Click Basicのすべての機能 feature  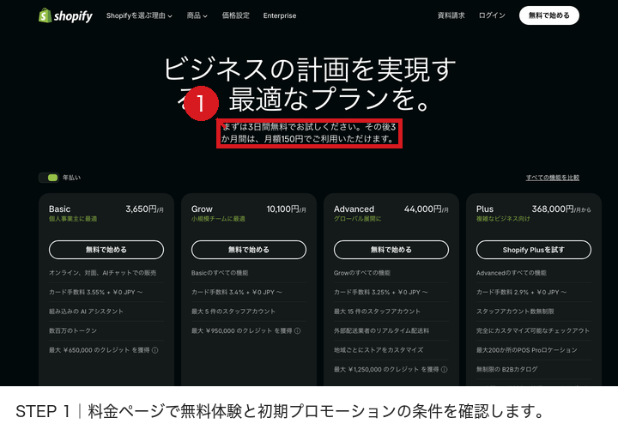coord(220,273)
